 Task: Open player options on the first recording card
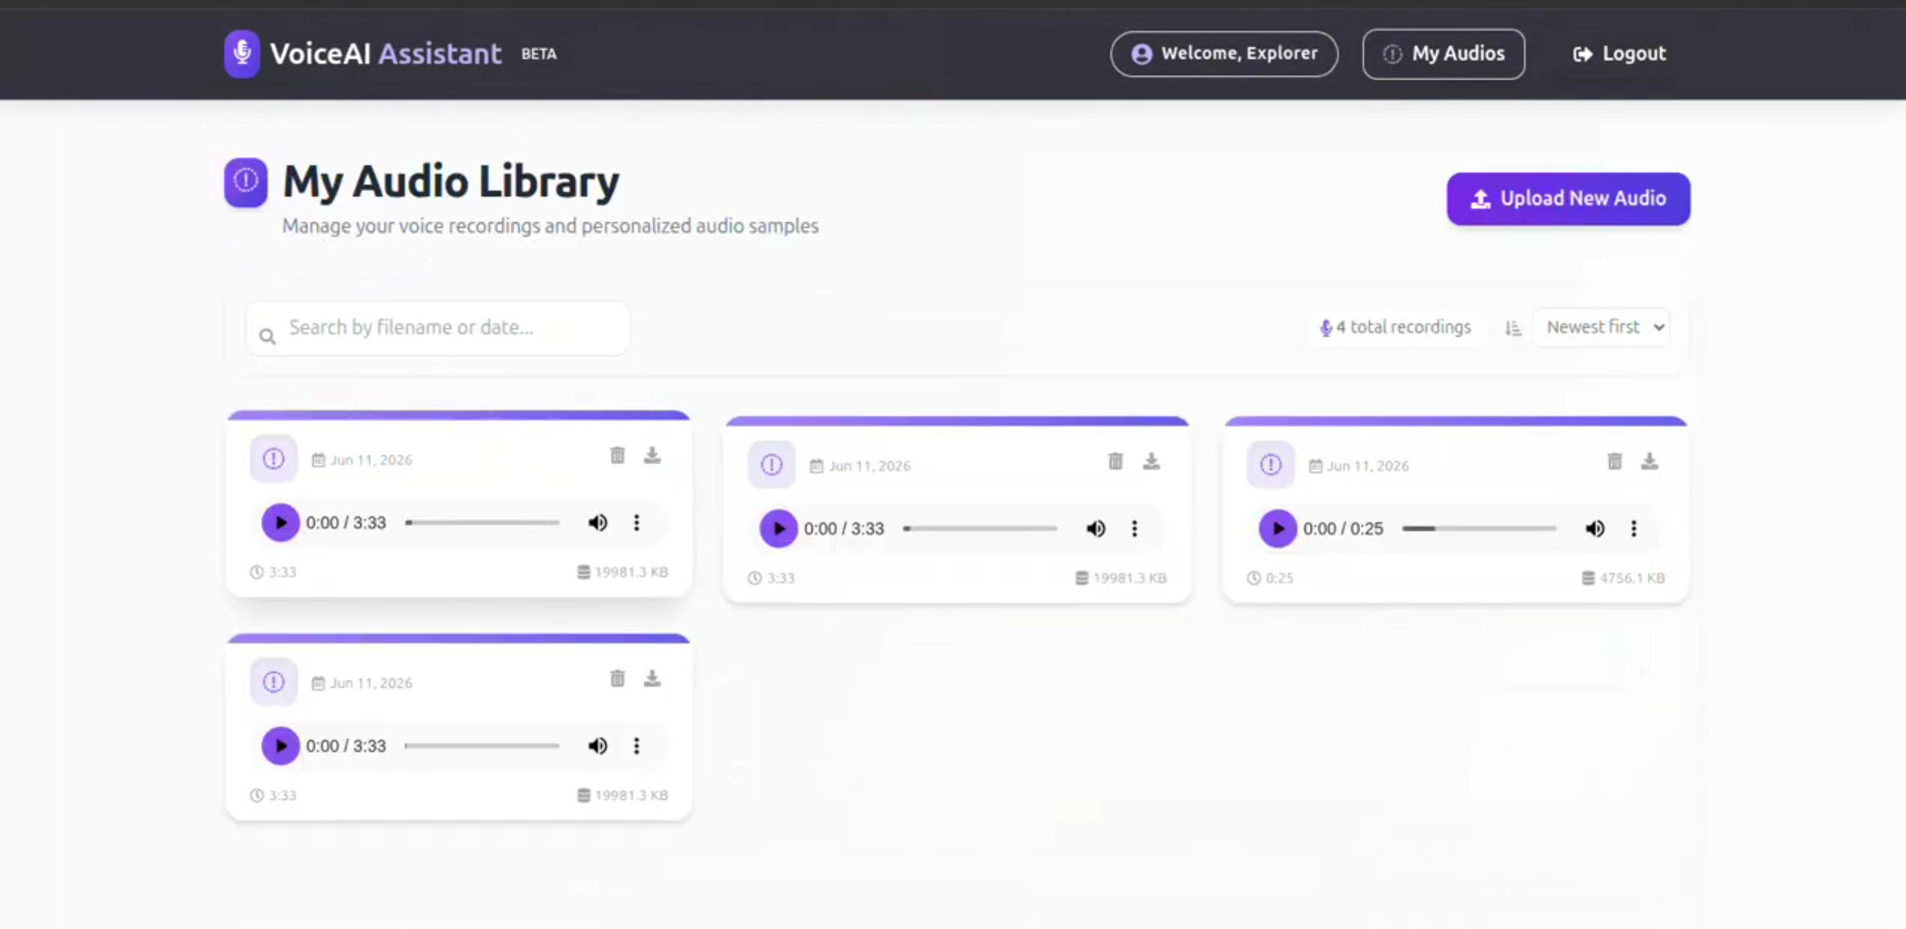tap(637, 522)
